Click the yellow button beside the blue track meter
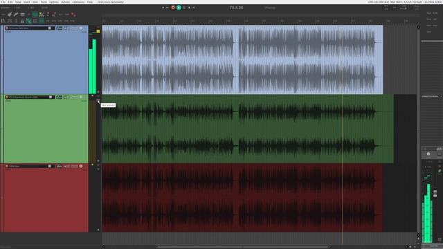This screenshot has height=249, width=443. pyautogui.click(x=98, y=31)
